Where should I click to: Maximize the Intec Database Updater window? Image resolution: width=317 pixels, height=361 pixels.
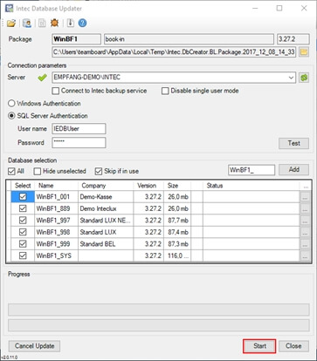pos(279,8)
